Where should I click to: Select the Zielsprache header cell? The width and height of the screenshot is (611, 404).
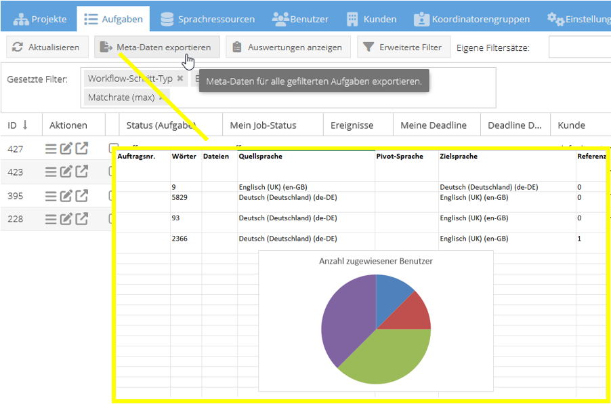[x=507, y=165]
